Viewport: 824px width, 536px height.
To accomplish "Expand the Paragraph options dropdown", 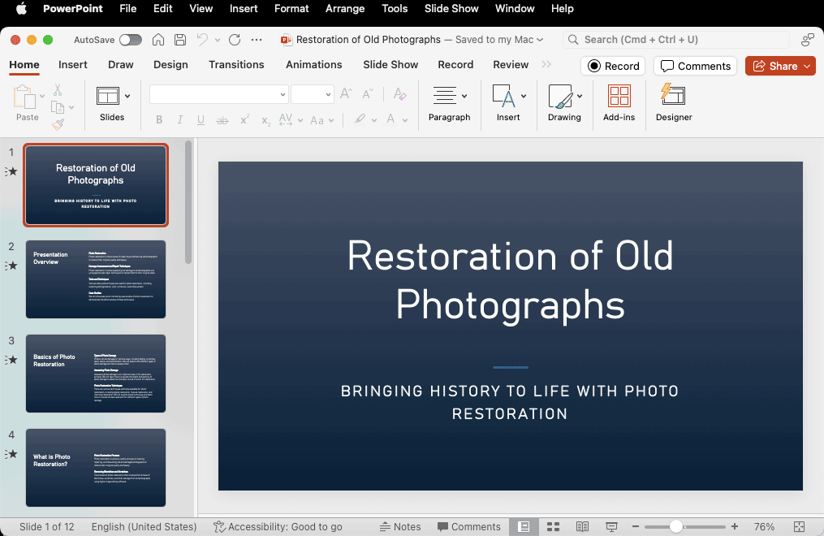I will click(x=464, y=96).
